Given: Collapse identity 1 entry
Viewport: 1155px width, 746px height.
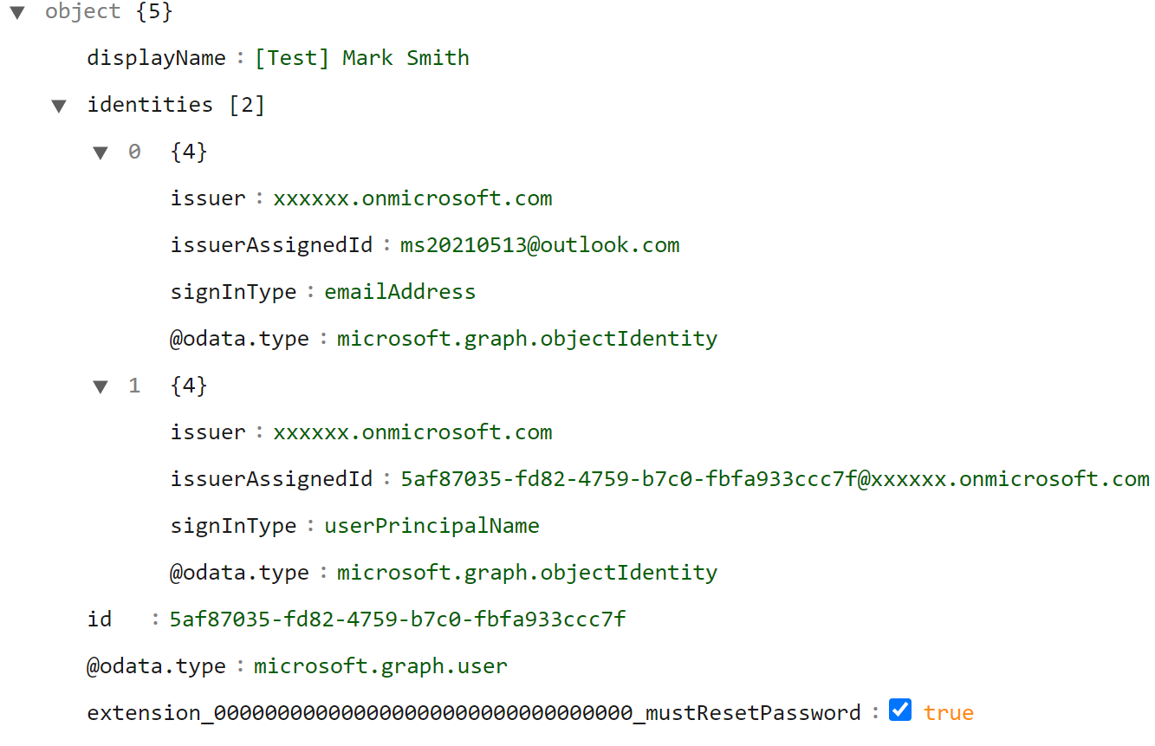Looking at the screenshot, I should click(x=101, y=386).
